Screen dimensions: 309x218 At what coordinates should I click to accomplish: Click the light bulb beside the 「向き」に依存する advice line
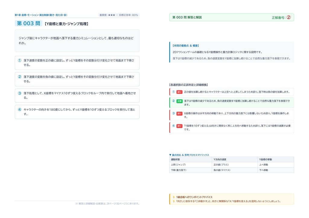click(174, 201)
